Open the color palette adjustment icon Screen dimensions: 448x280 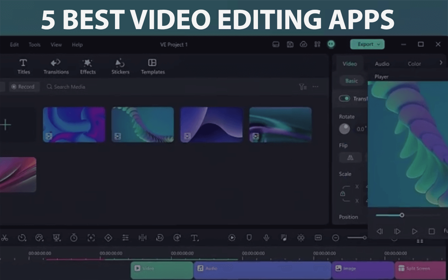pyautogui.click(x=38, y=238)
